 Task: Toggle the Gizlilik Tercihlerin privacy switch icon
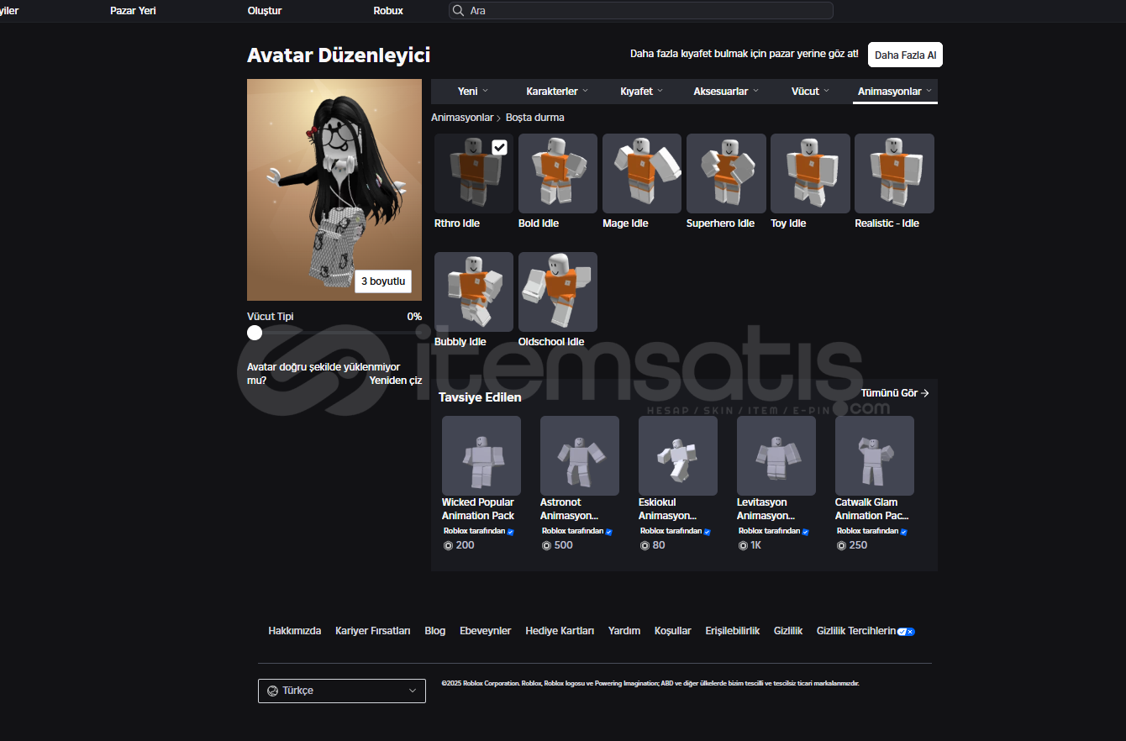click(x=906, y=632)
